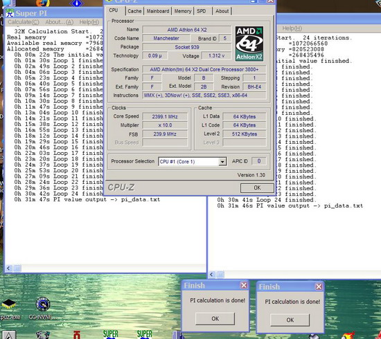This screenshot has height=339, width=381.
Task: Close the left Finish dialog
Action: pos(244,285)
